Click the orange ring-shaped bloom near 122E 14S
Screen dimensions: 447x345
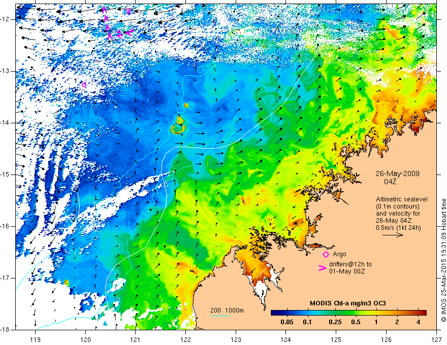(x=178, y=129)
